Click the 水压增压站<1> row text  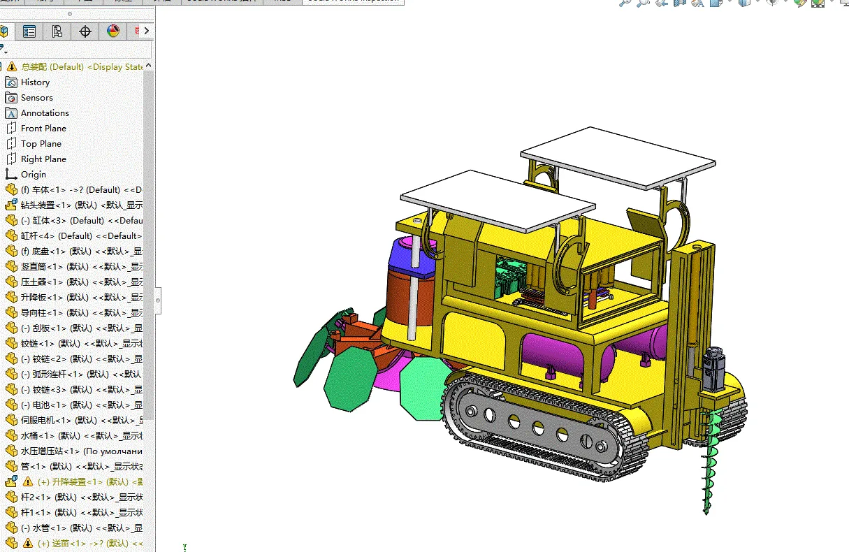(x=82, y=451)
